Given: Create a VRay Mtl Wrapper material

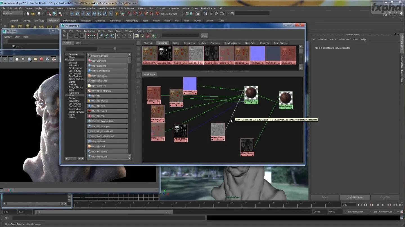Looking at the screenshot, I should (107, 126).
